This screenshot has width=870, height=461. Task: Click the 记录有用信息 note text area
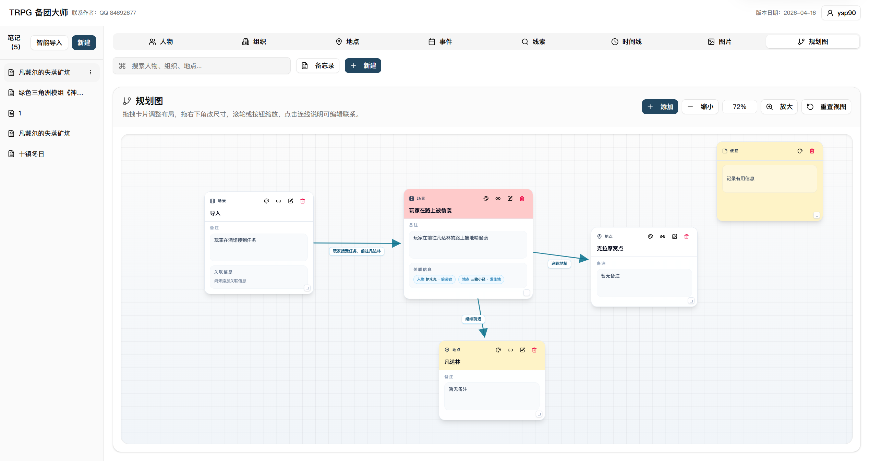click(x=770, y=179)
